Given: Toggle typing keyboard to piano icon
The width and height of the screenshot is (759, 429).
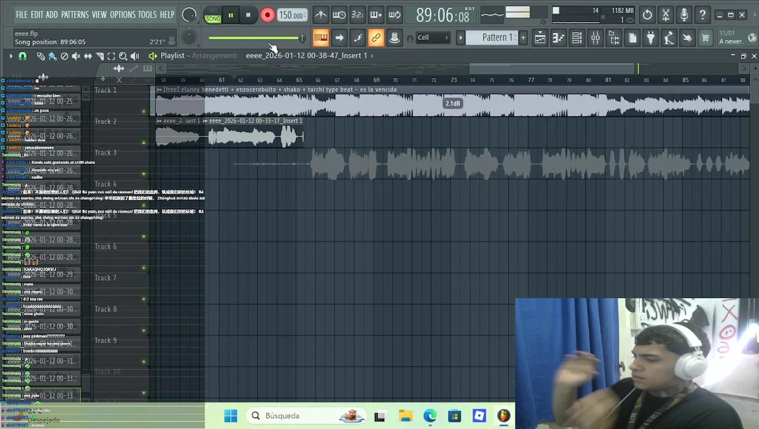Looking at the screenshot, I should coord(320,38).
